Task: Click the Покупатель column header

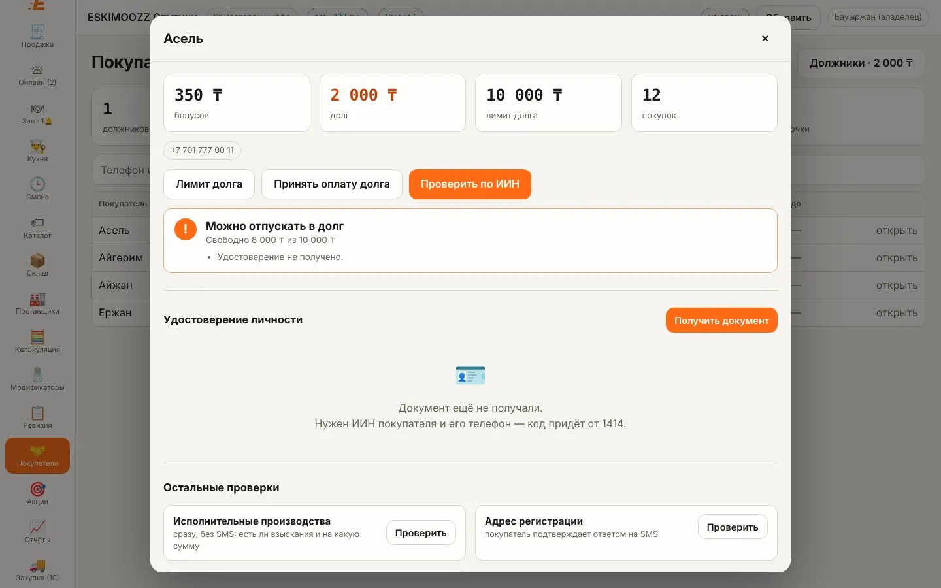Action: pos(123,204)
